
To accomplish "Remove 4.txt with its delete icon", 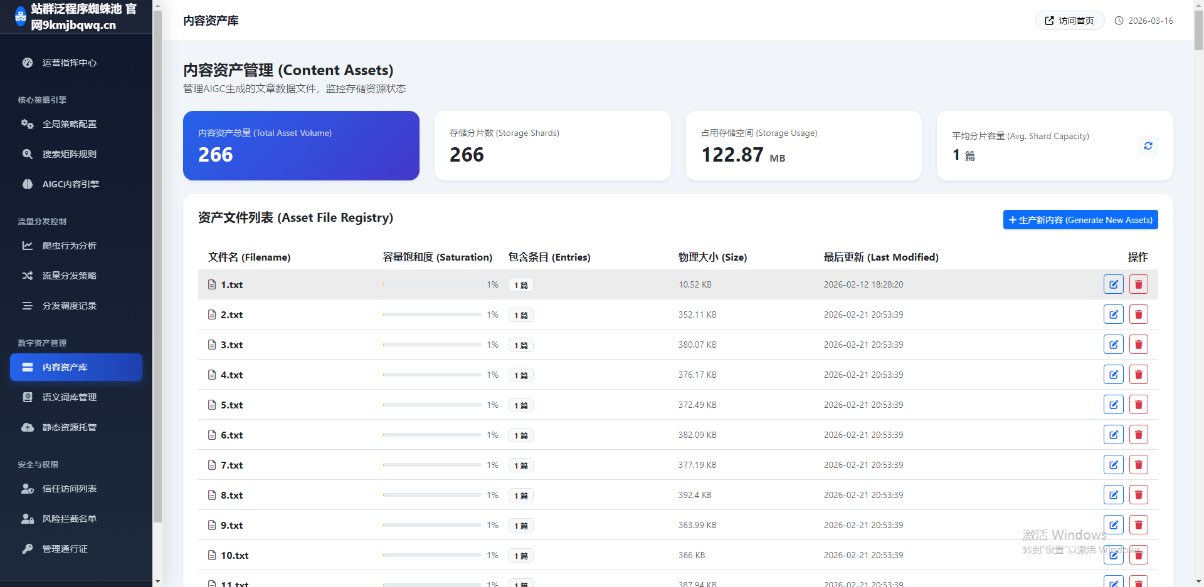I will click(x=1138, y=375).
